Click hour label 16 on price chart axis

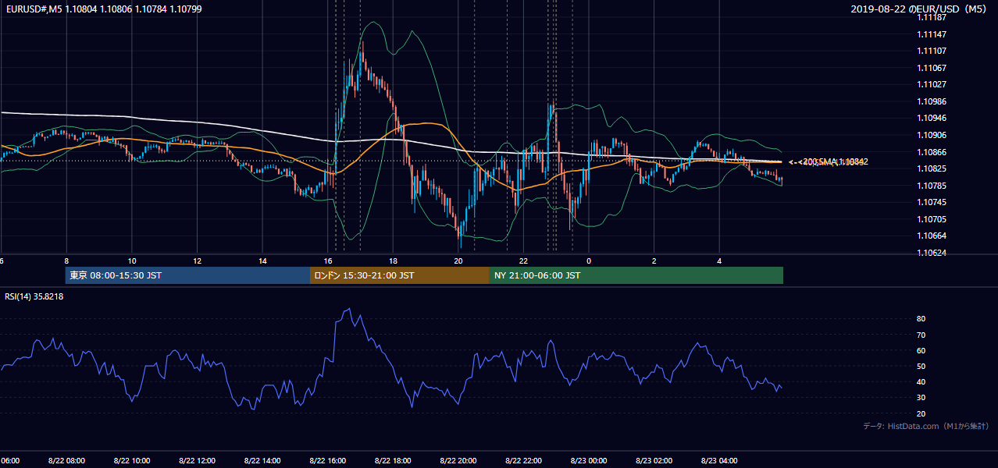(328, 261)
